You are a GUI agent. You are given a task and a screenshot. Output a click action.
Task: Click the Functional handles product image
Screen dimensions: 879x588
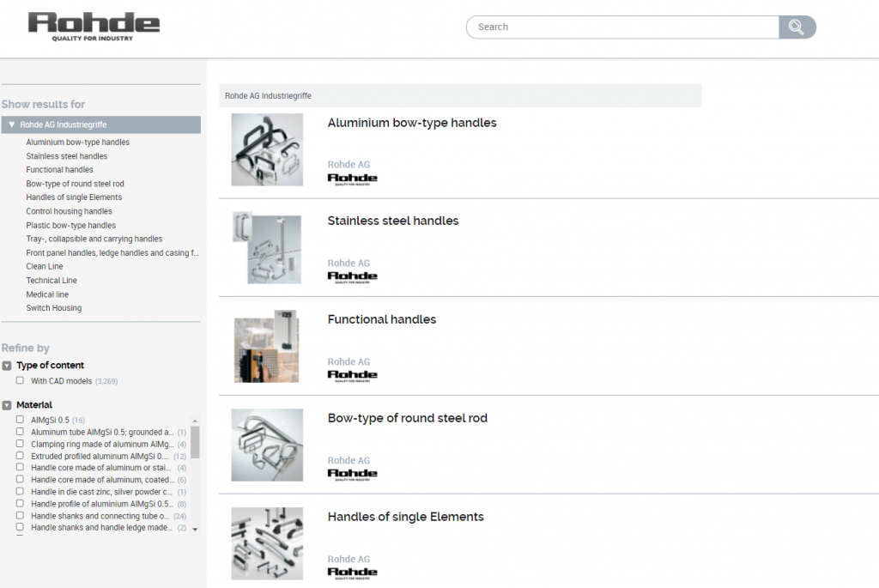tap(267, 347)
